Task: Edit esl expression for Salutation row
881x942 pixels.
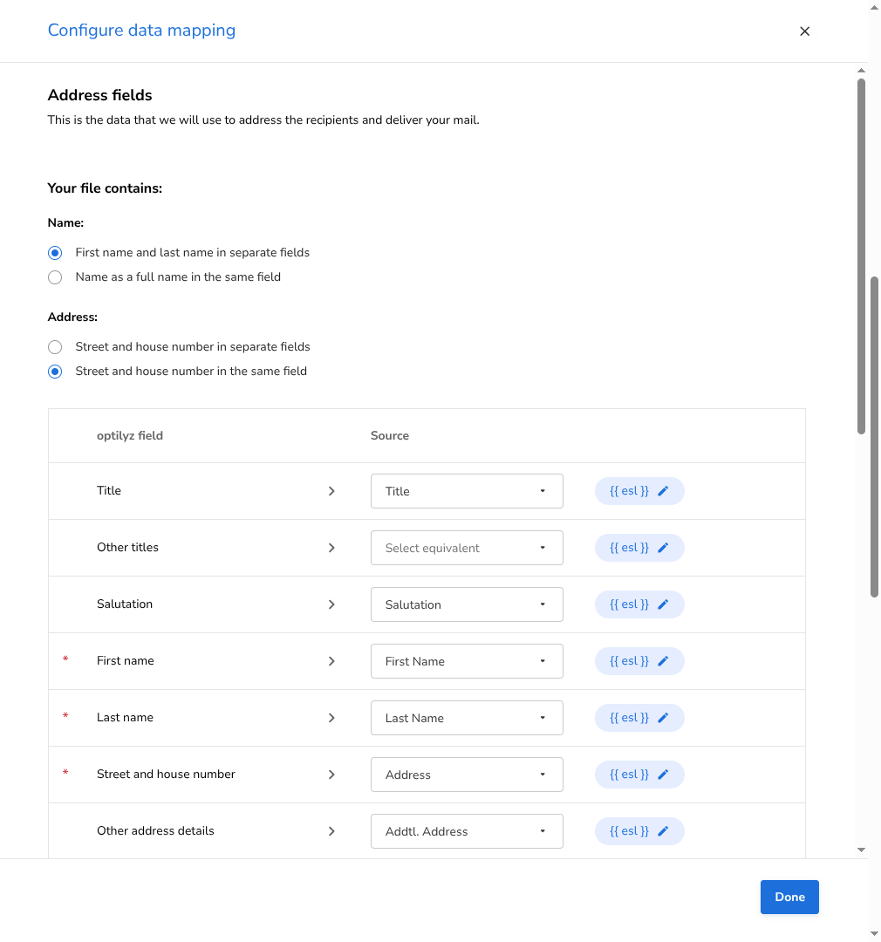Action: tap(639, 604)
